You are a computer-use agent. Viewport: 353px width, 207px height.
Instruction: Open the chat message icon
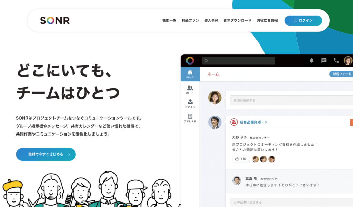[x=324, y=60]
